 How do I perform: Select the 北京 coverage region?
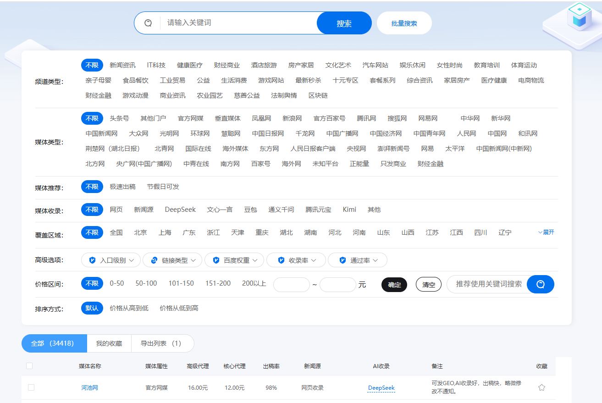(140, 232)
